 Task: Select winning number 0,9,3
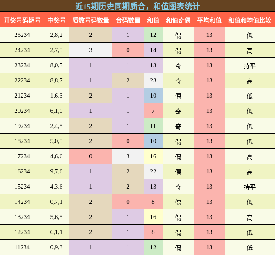(56, 247)
